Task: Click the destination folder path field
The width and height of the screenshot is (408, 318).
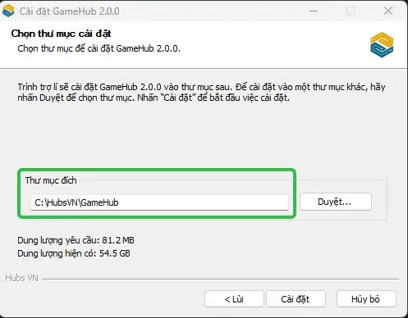Action: pos(159,202)
